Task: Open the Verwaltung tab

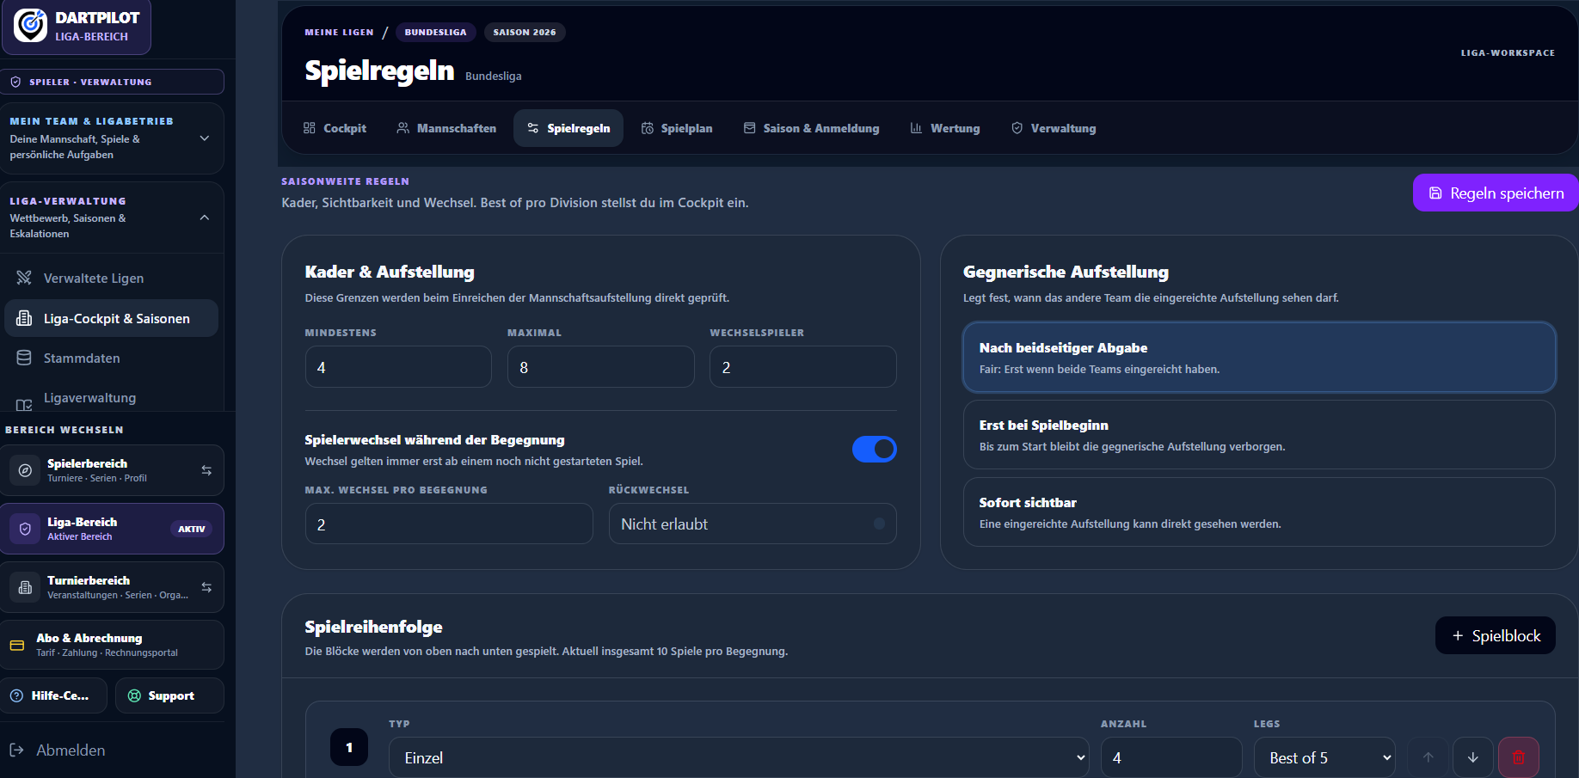Action: [x=1054, y=128]
